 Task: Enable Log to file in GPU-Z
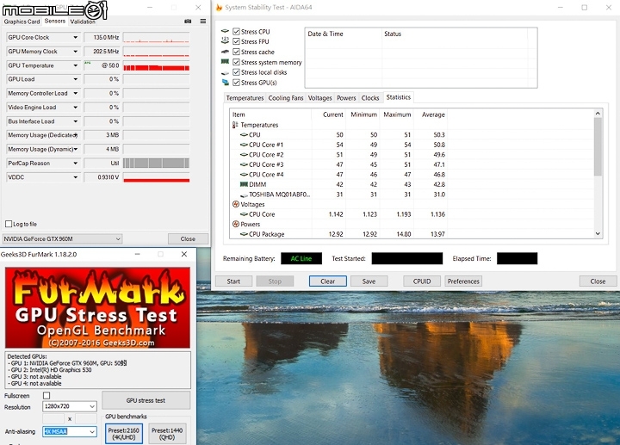(x=9, y=224)
